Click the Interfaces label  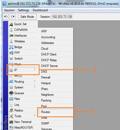point(20,36)
